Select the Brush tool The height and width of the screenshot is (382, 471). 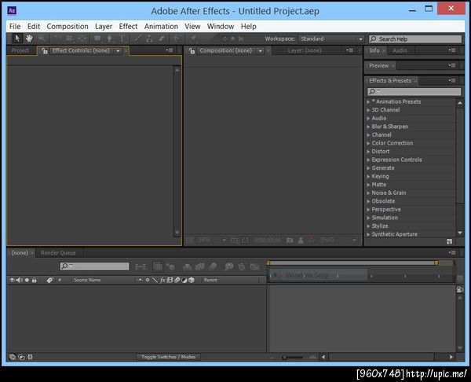pos(138,39)
